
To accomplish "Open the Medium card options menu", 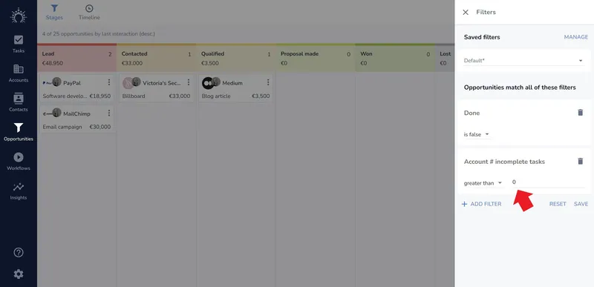I will (x=268, y=82).
